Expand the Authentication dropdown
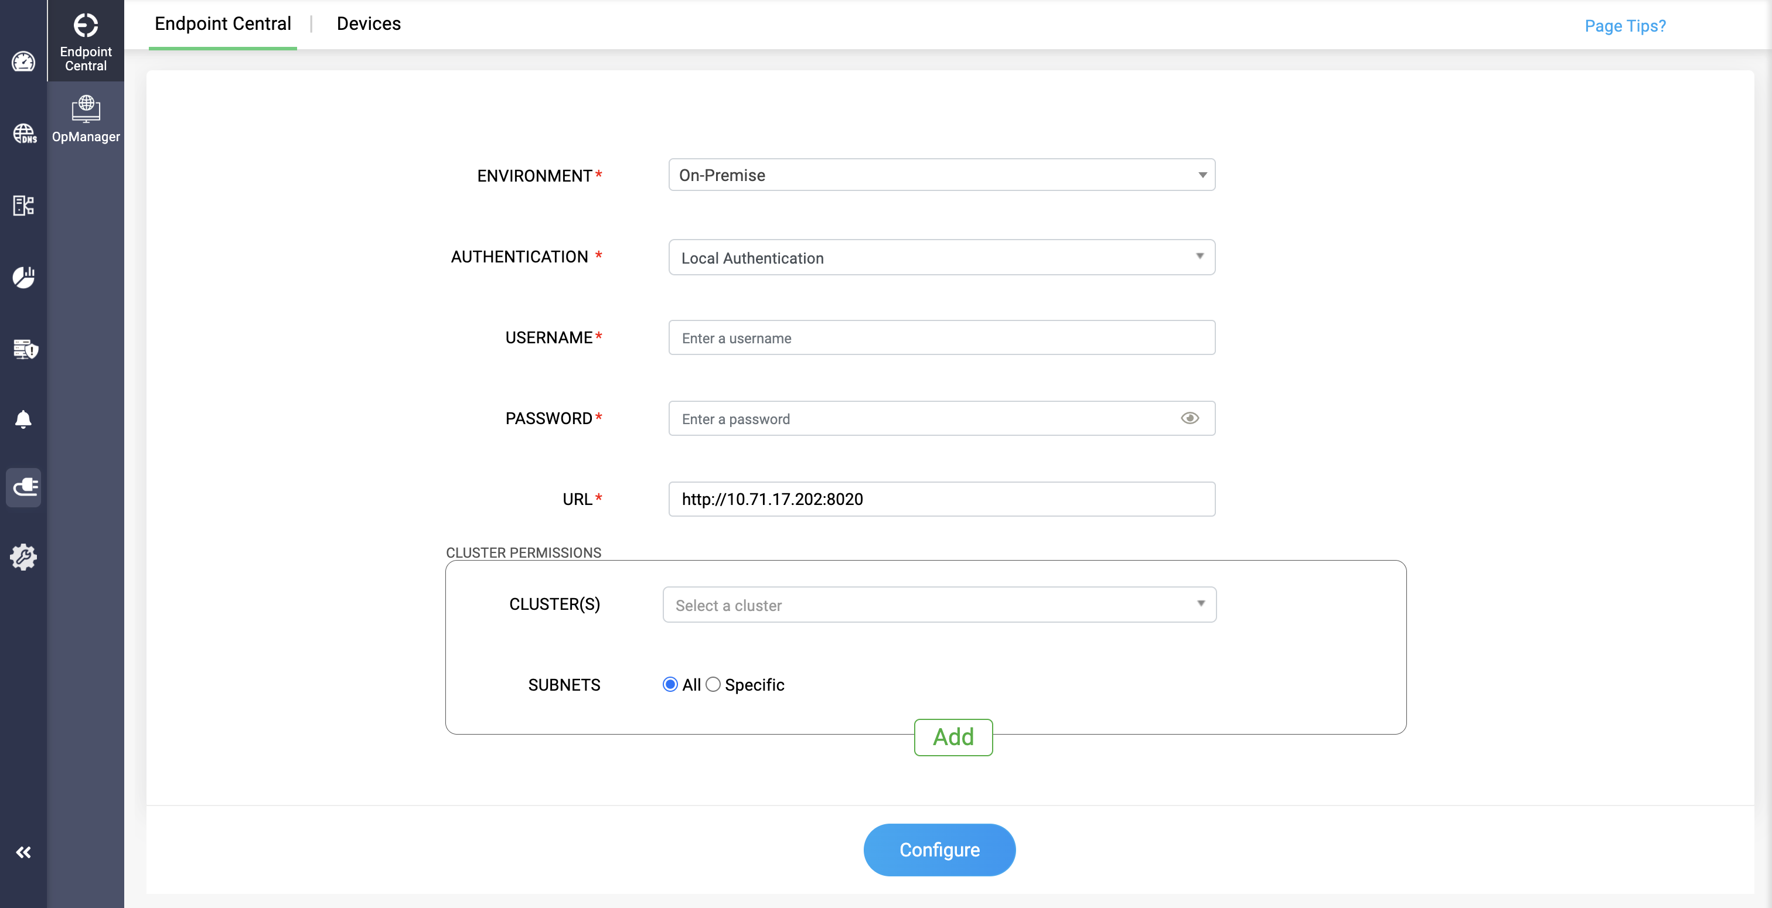This screenshot has width=1772, height=908. (941, 257)
